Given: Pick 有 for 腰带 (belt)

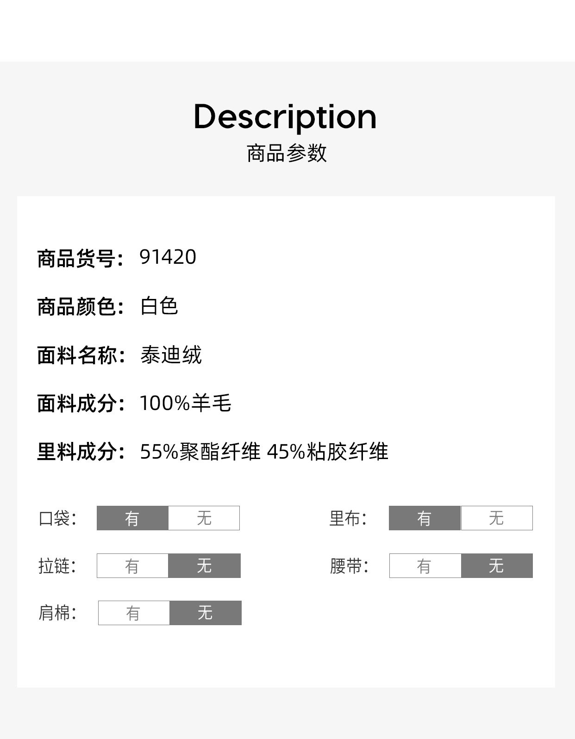Looking at the screenshot, I should click(x=425, y=565).
